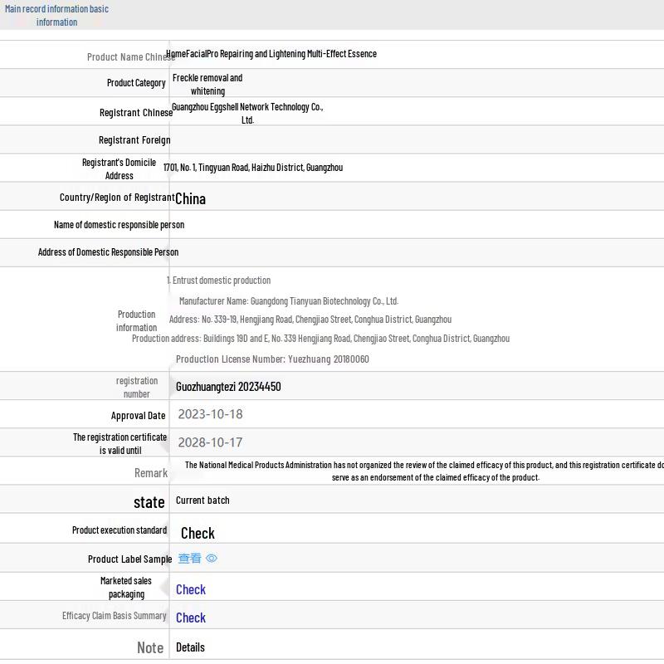The image size is (664, 664).
Task: Open the Product Label Sample eye icon
Action: point(212,558)
